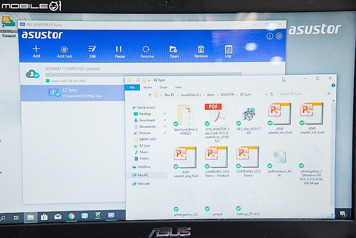Open the Home ribbon tab
This screenshot has width=356, height=238.
[x=147, y=88]
